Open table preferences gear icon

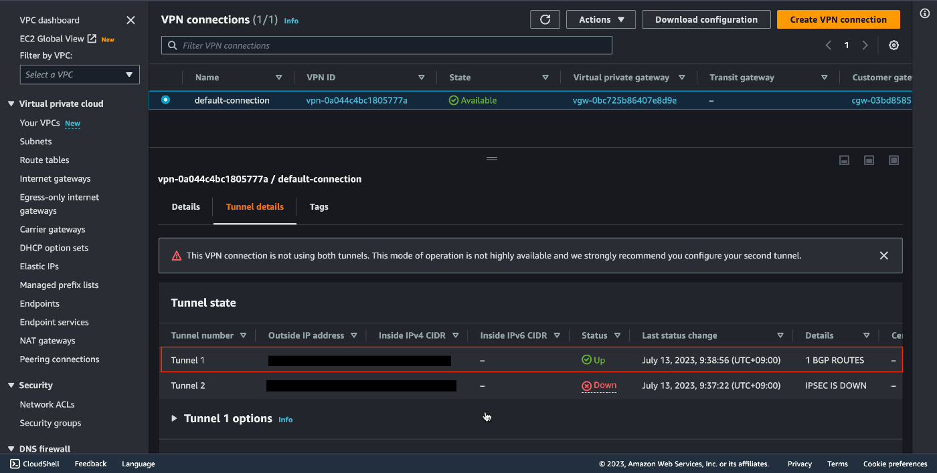point(893,45)
